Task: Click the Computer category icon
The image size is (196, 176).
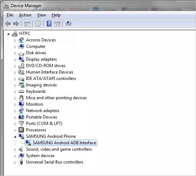Action: click(x=21, y=46)
